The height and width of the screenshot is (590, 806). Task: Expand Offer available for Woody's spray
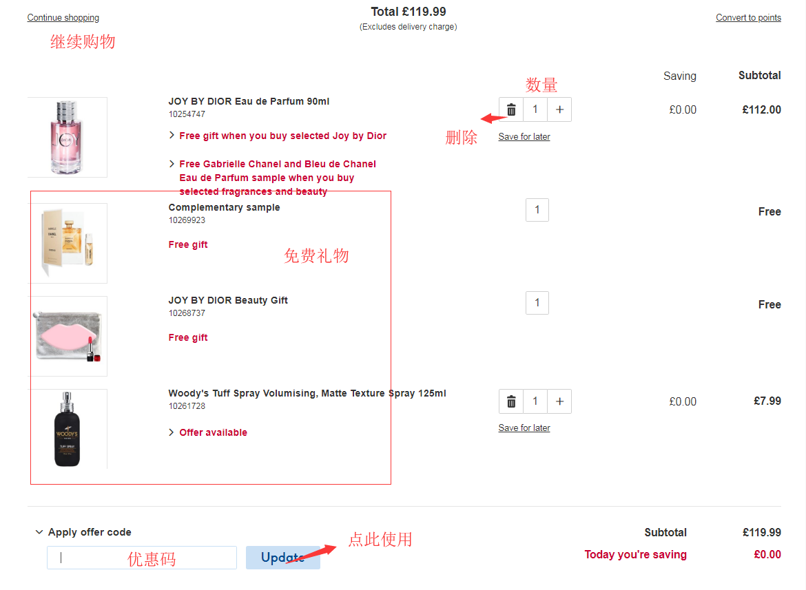(208, 432)
